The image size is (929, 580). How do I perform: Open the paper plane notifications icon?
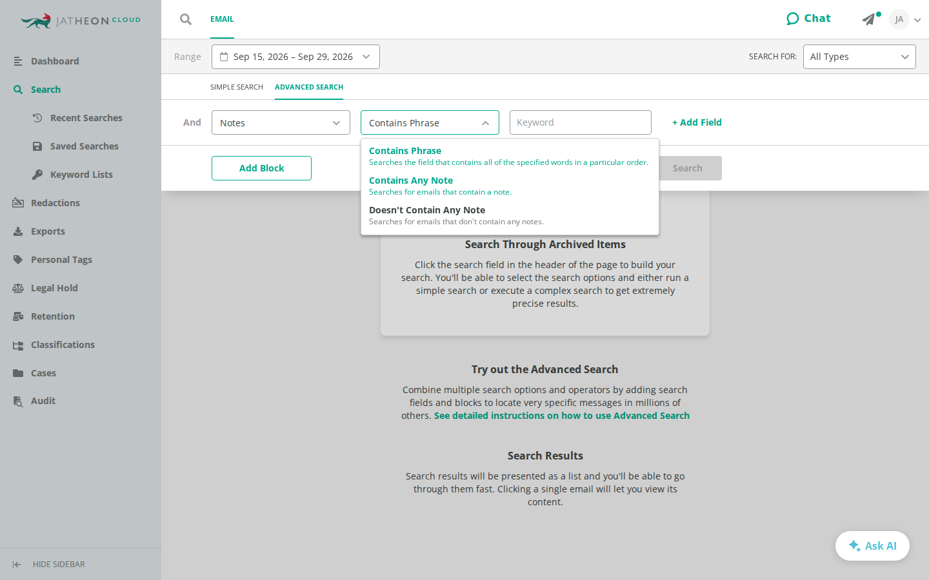[x=869, y=19]
